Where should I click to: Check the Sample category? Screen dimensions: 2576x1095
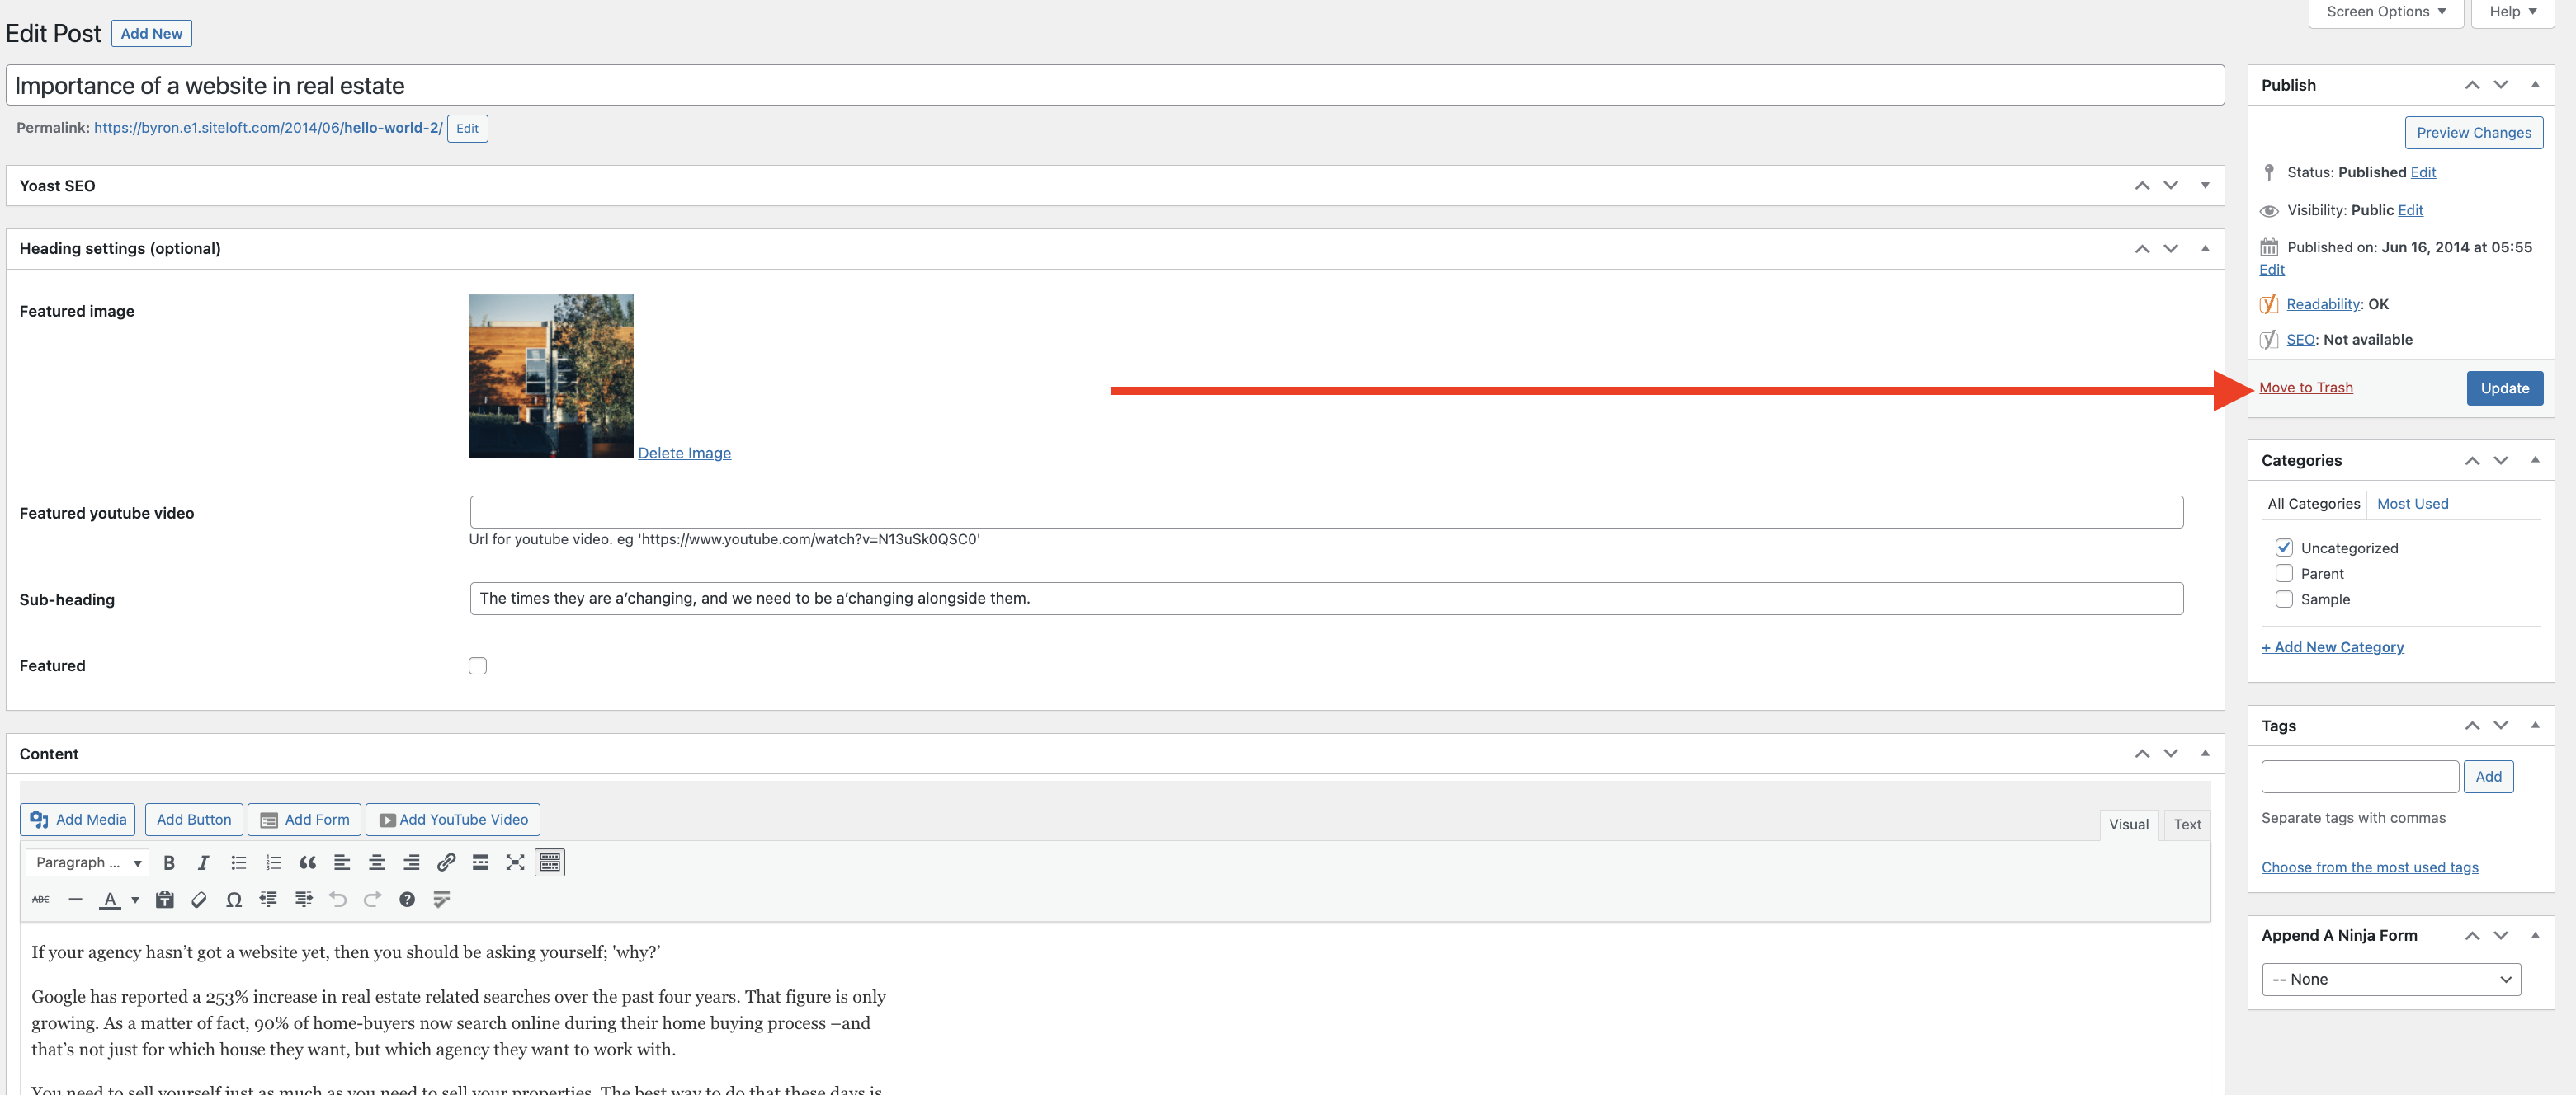click(x=2284, y=599)
